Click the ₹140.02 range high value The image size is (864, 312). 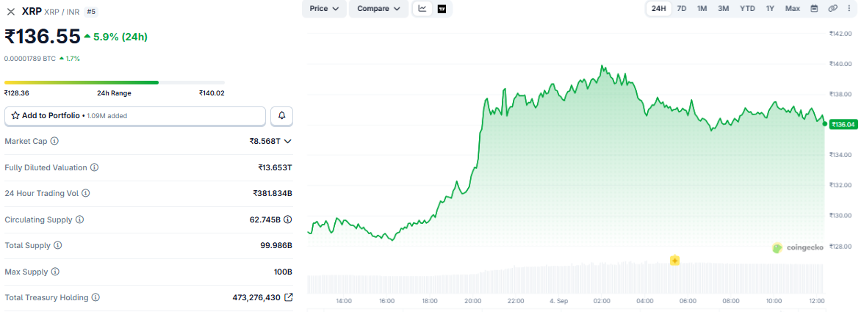pyautogui.click(x=212, y=93)
